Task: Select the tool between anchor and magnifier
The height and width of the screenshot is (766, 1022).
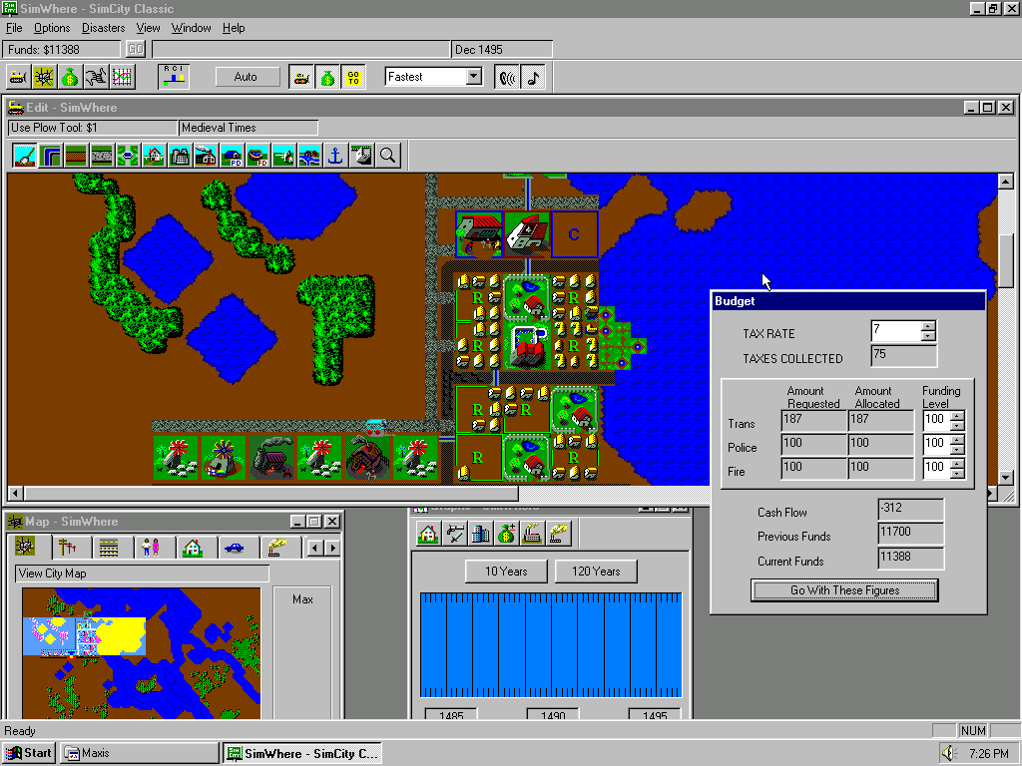Action: point(361,156)
